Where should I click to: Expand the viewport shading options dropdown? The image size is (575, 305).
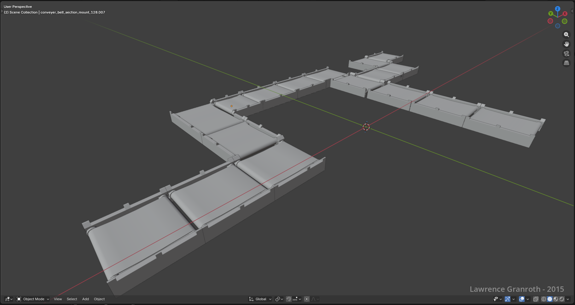(568, 299)
